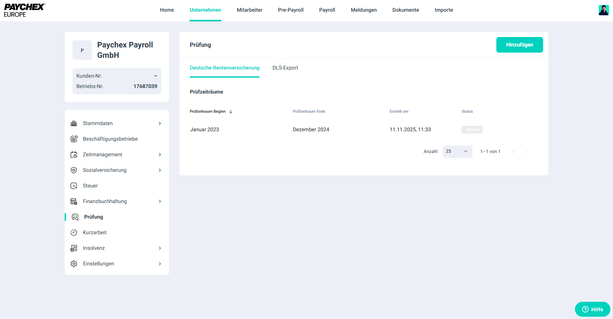613x319 pixels.
Task: Open the Hilfe help button
Action: coord(592,309)
